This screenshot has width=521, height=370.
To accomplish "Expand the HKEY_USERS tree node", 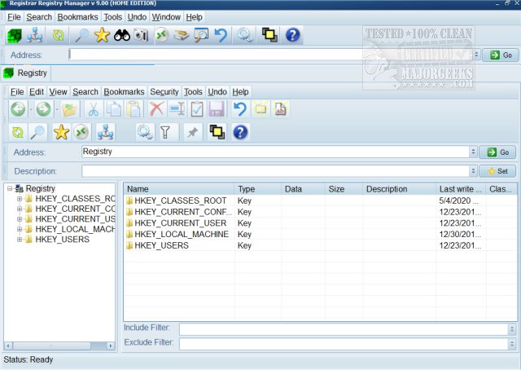I will click(19, 238).
